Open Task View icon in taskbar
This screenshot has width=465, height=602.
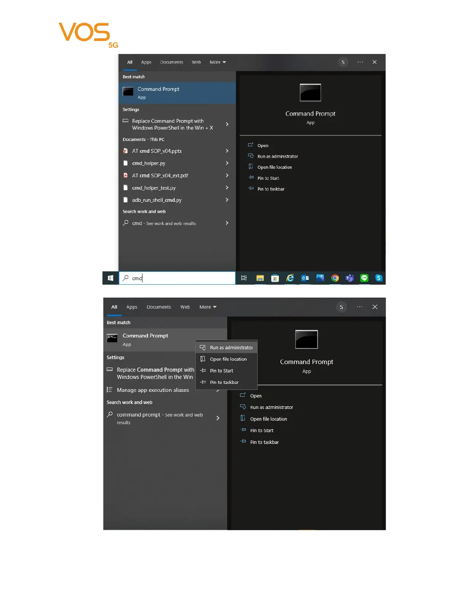[244, 278]
